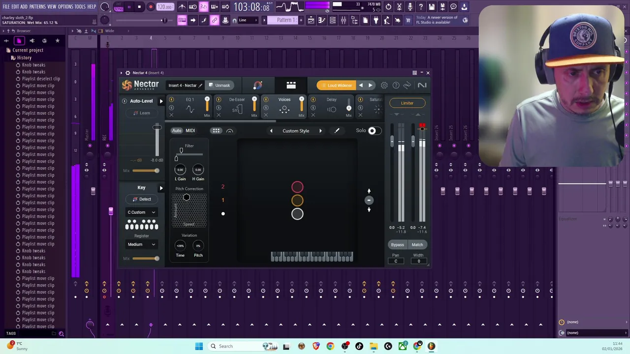Toggle Auto-Level power button
630x354 pixels.
125,101
